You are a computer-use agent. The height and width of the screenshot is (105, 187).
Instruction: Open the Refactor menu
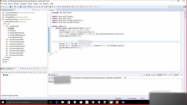pyautogui.click(x=16, y=4)
